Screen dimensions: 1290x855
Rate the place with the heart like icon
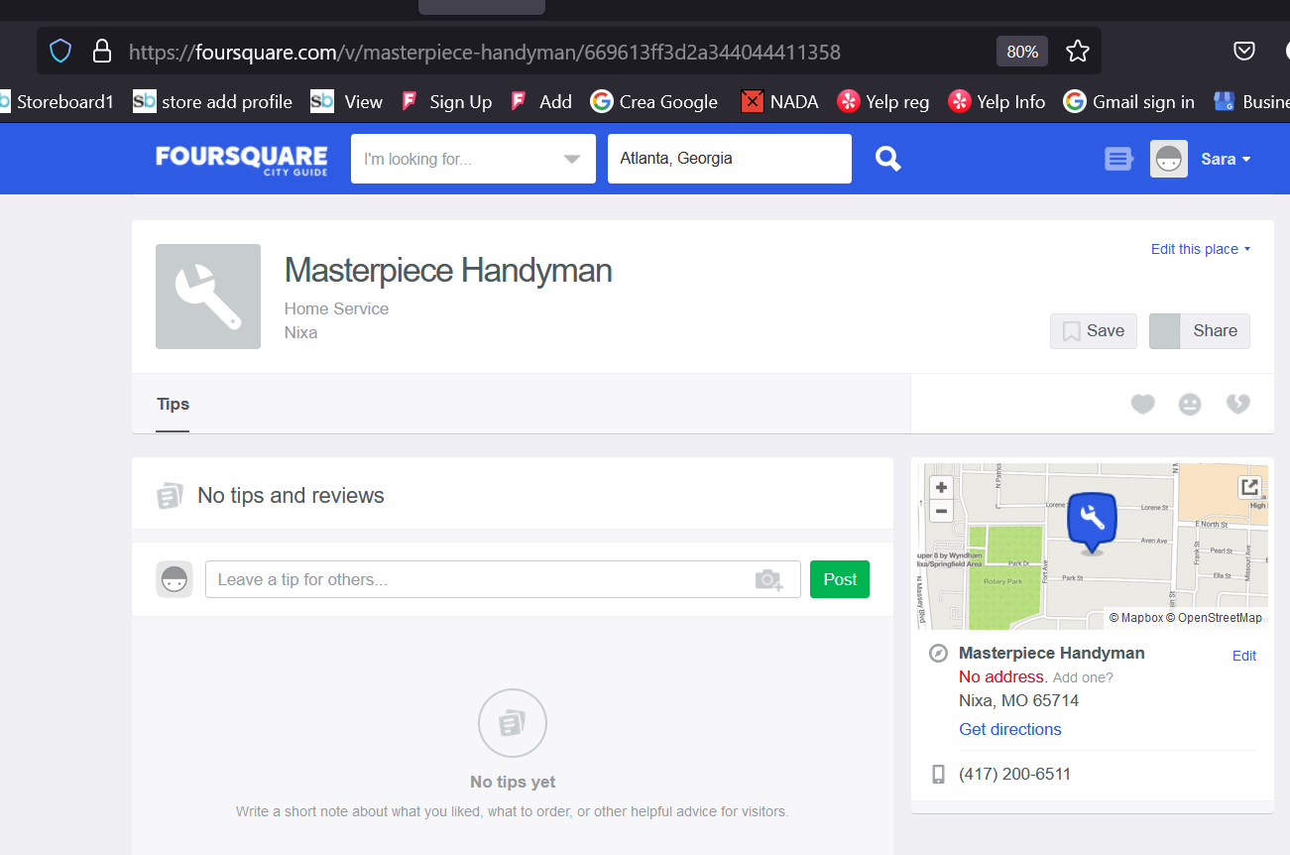click(x=1143, y=404)
